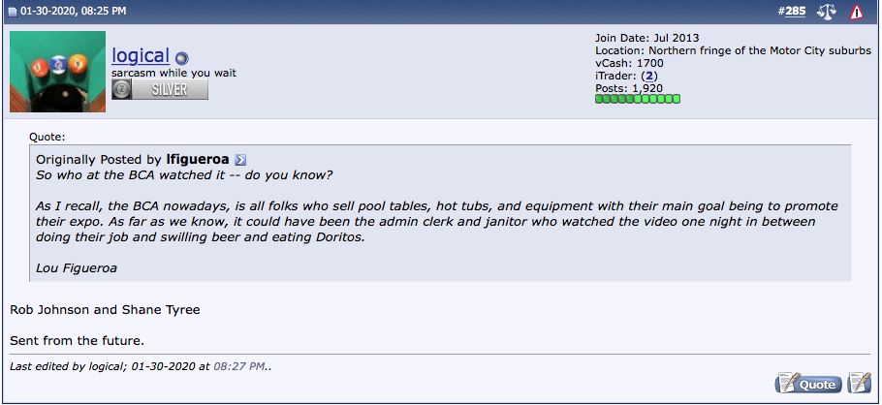
Task: Click the post timestamp 01-30-2020, 08:25 PM
Action: (x=73, y=12)
